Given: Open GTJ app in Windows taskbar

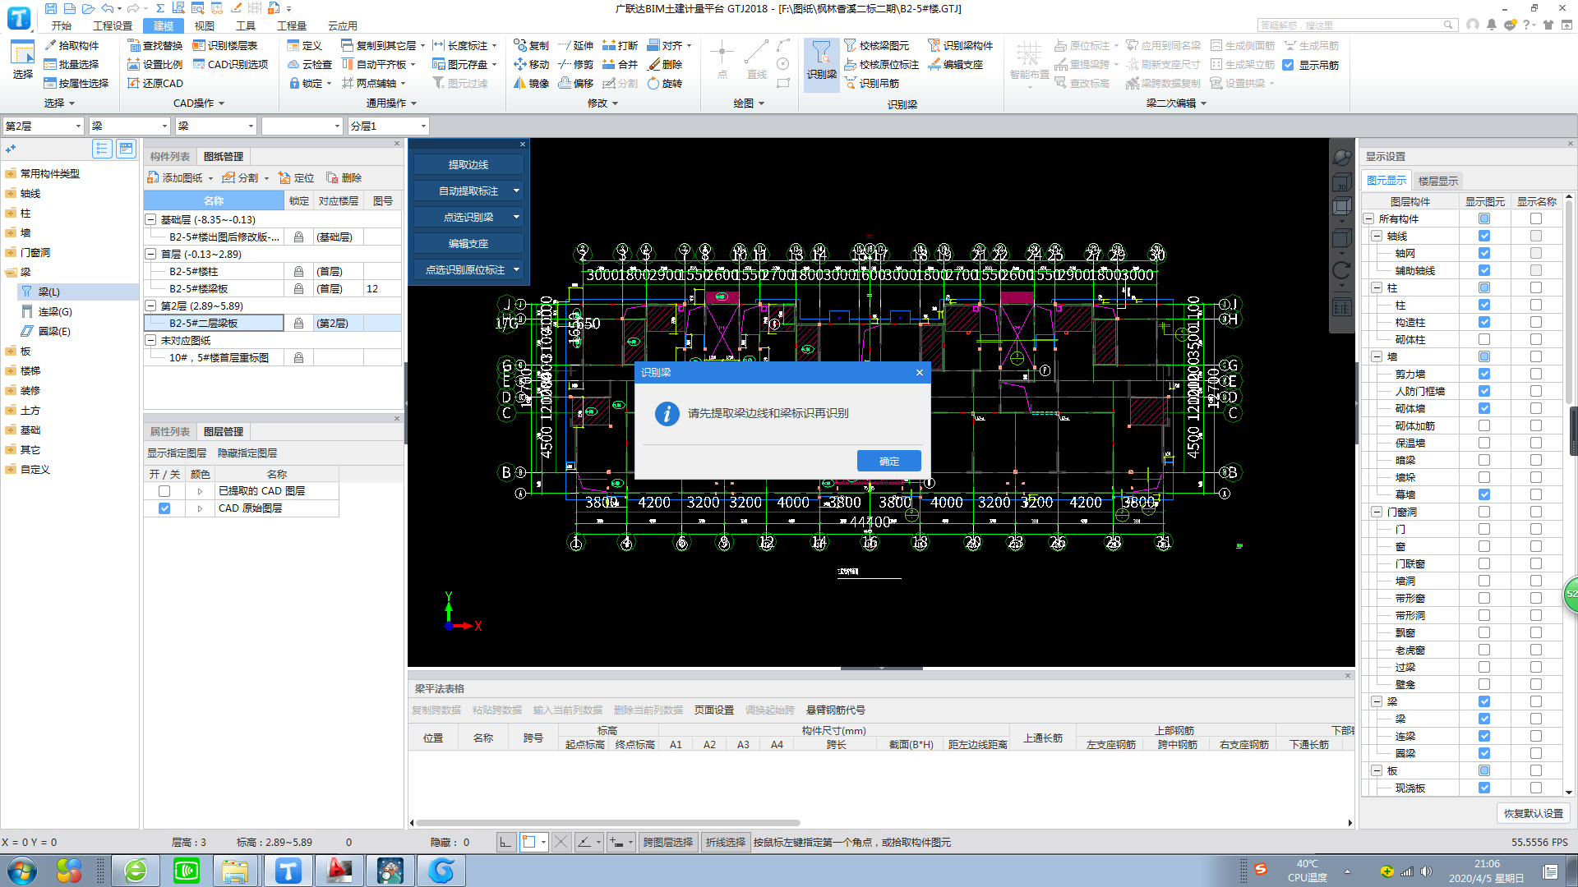Looking at the screenshot, I should 288,871.
